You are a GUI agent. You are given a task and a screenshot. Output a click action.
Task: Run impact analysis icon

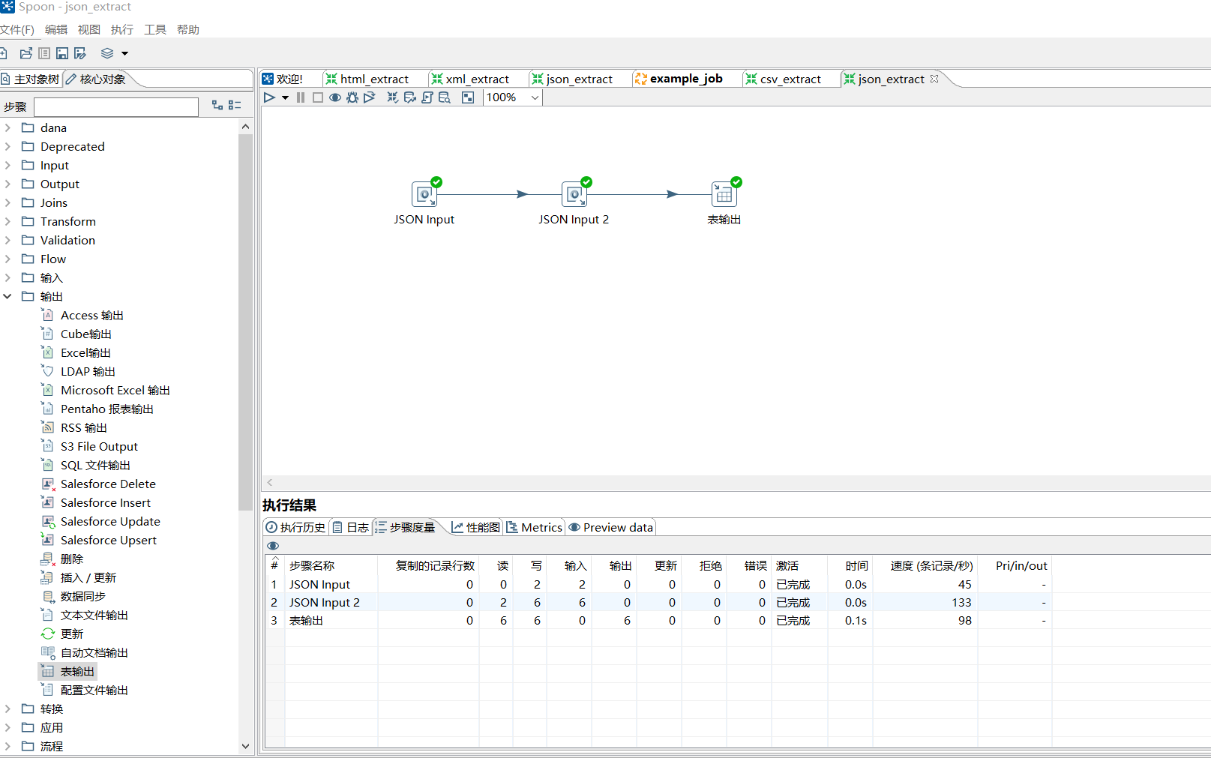coord(409,97)
